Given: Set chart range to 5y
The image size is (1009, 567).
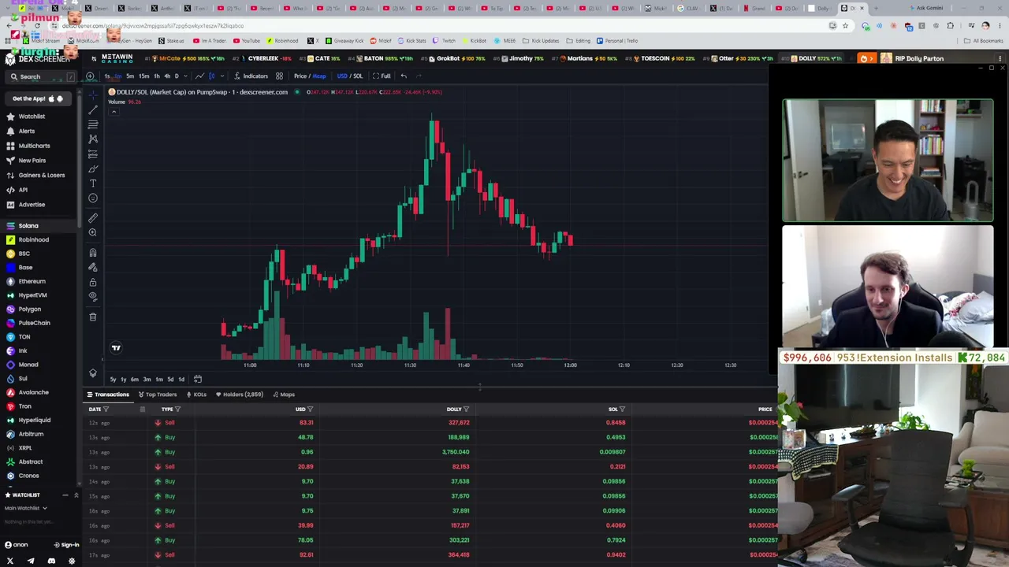Looking at the screenshot, I should coord(113,380).
